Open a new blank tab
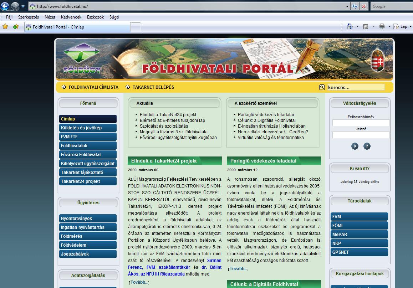 click(x=136, y=27)
